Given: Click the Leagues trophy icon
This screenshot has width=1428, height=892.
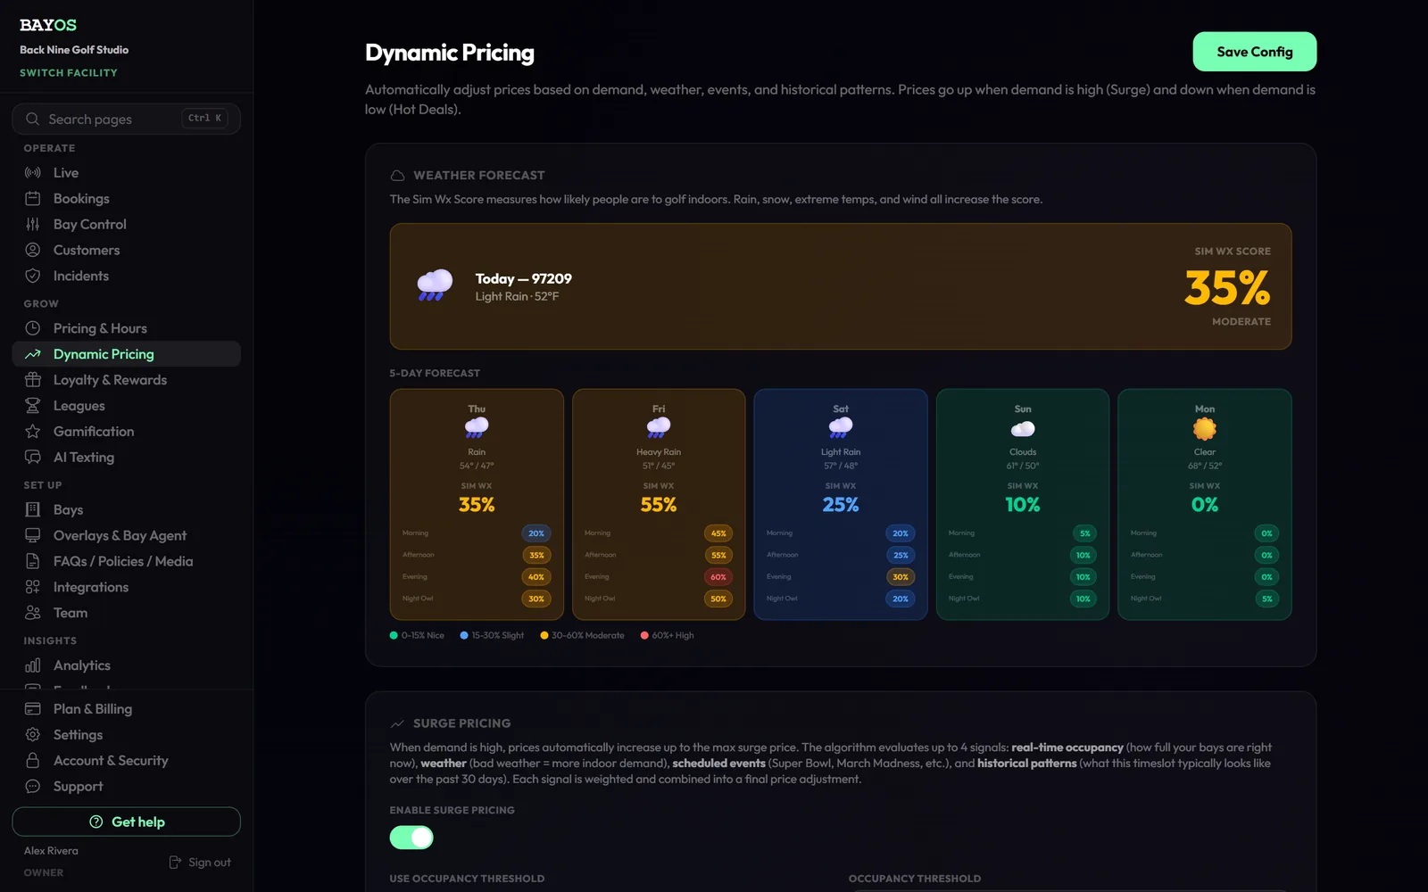Looking at the screenshot, I should coord(33,406).
